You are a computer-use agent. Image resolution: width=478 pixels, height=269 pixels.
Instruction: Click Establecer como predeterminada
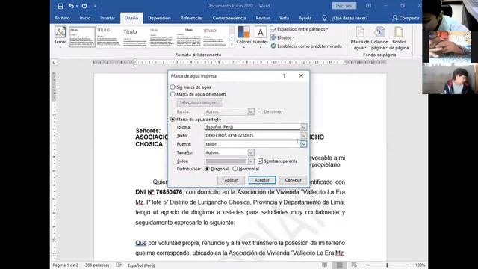pos(306,46)
